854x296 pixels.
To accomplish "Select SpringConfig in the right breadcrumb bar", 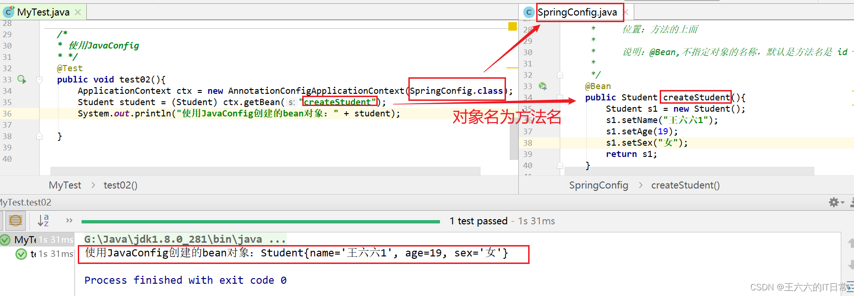I will point(598,185).
